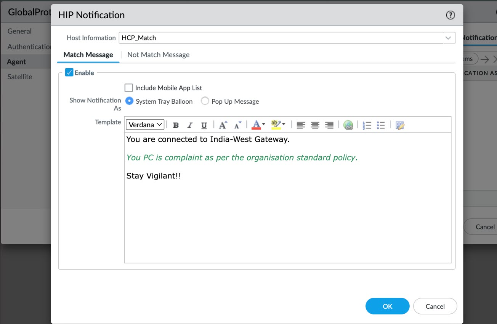Increase the template font size

[x=223, y=125]
